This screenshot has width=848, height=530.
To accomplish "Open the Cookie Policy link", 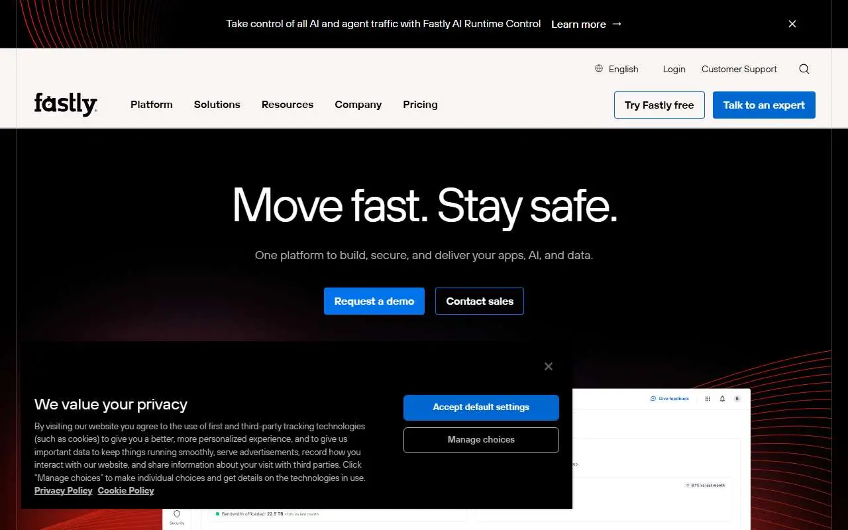I will pos(126,491).
